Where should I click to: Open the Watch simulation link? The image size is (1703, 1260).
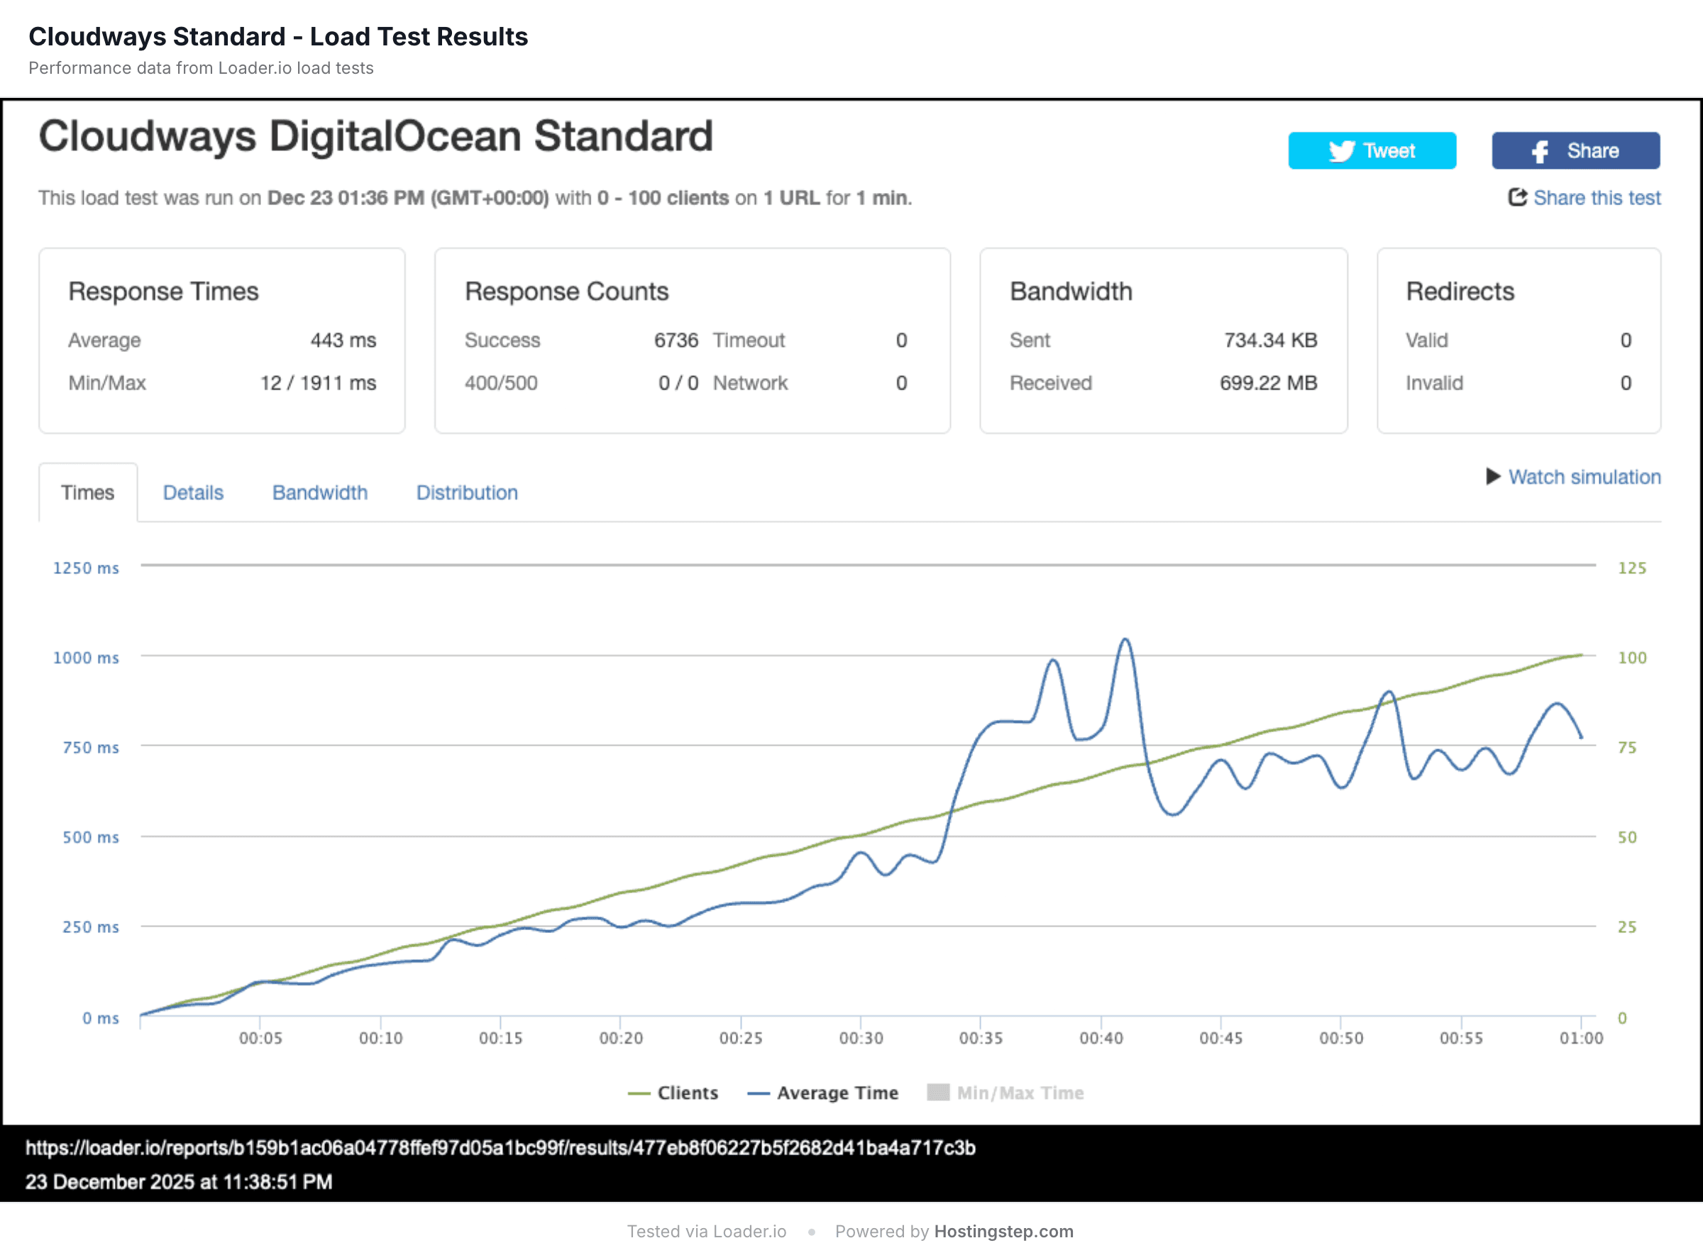[1584, 477]
